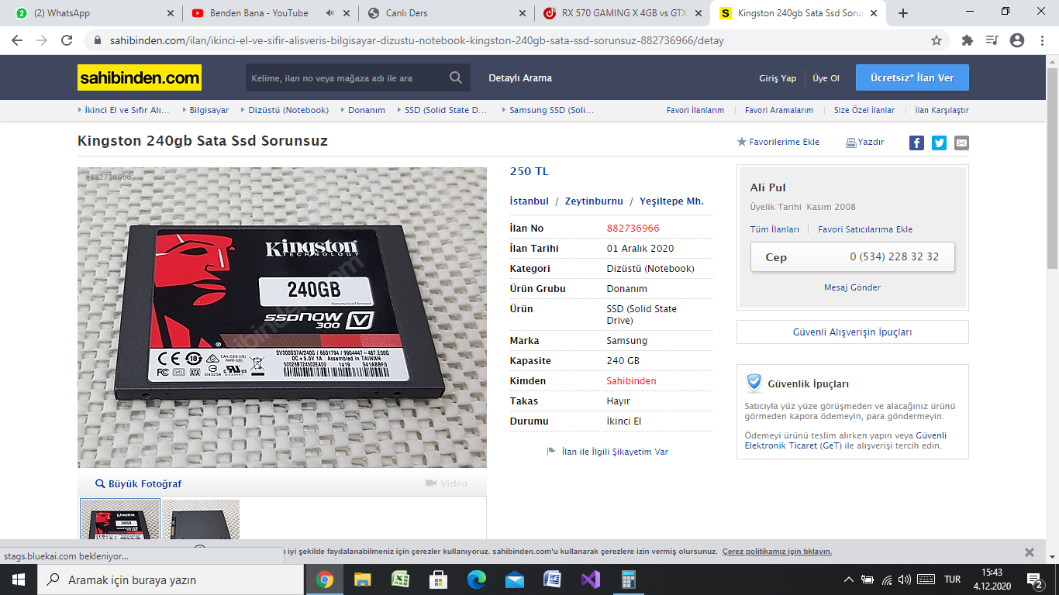Open Size Özel İlanlar link
The image size is (1059, 595).
pos(864,110)
